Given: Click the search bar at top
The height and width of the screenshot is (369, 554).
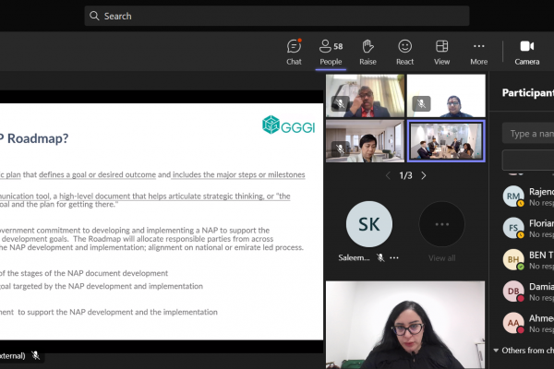Looking at the screenshot, I should coord(277,16).
